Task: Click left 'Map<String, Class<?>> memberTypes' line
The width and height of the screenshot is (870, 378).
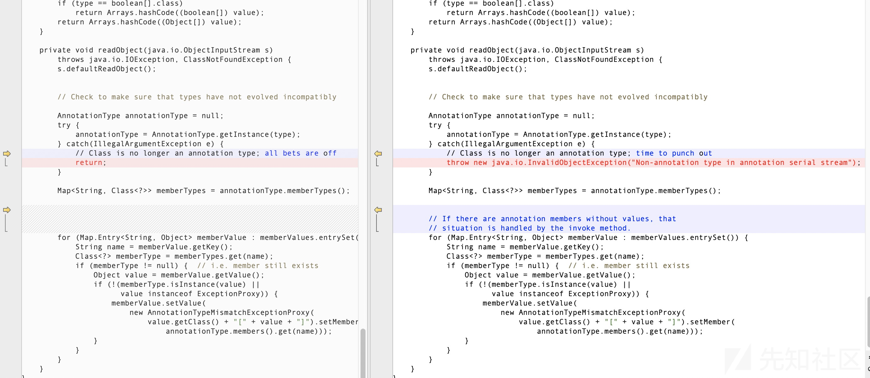Action: point(204,191)
